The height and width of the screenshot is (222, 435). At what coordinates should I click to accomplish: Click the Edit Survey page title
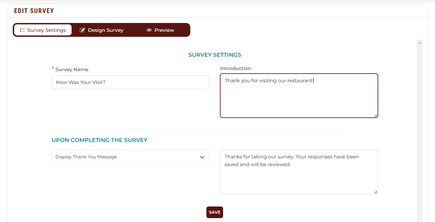(x=34, y=11)
